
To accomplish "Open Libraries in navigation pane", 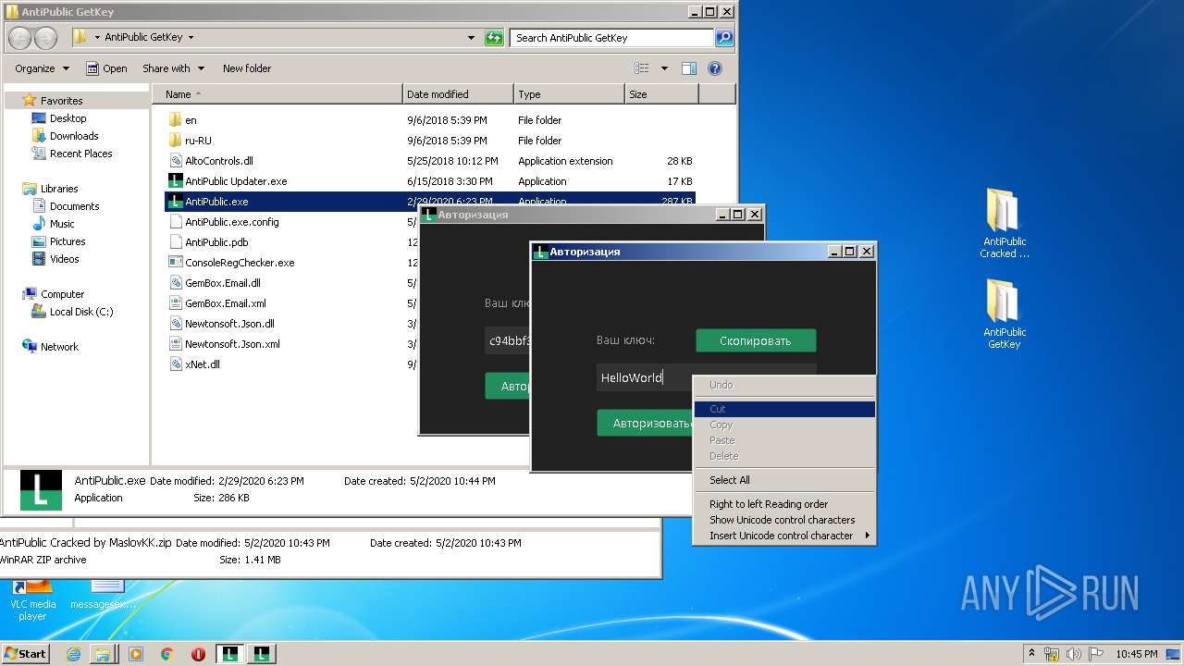I will (59, 189).
